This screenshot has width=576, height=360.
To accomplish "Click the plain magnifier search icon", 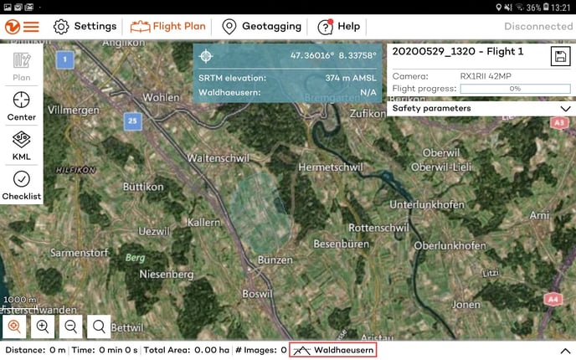I will point(100,327).
